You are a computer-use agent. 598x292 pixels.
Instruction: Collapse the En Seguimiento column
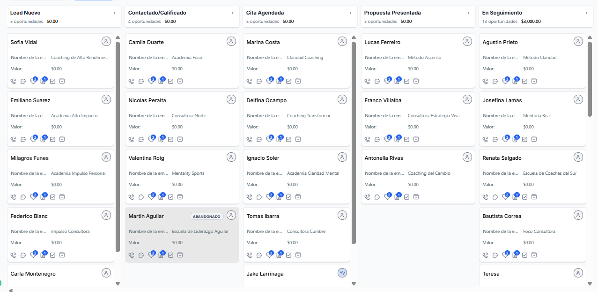point(586,13)
